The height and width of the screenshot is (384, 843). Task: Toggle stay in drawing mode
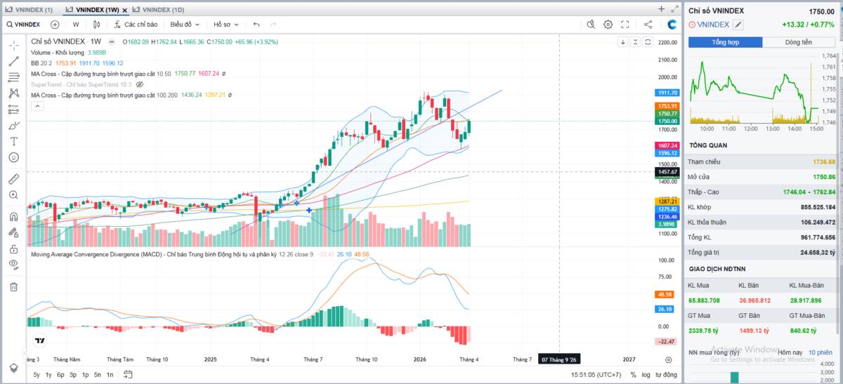tap(14, 232)
